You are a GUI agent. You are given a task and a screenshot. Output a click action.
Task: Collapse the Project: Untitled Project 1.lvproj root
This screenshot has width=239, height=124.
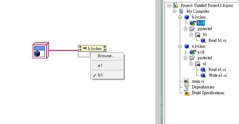169,5
